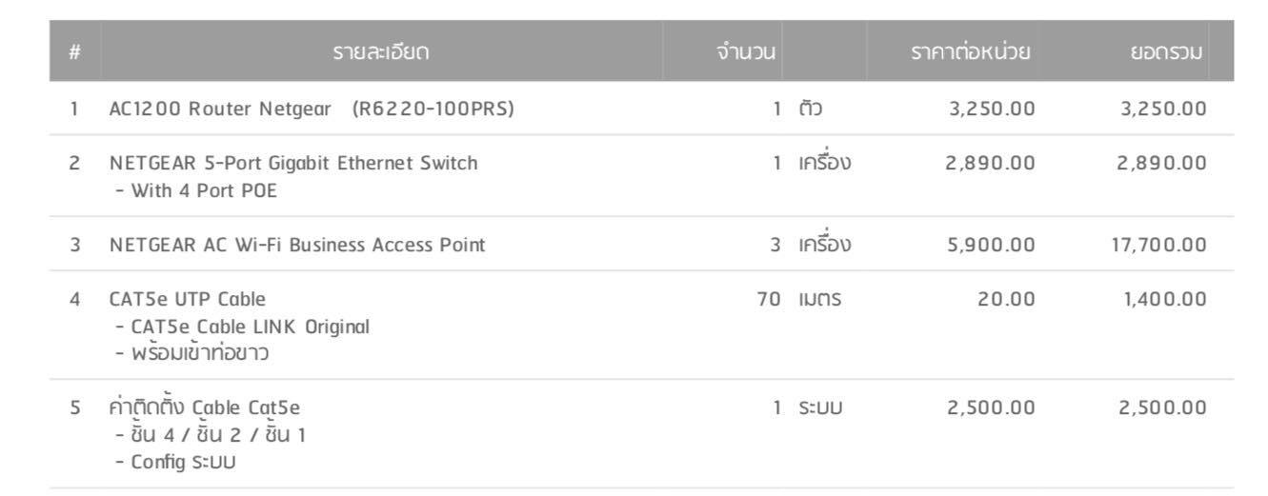This screenshot has height=496, width=1268.
Task: Click the # column header
Action: point(74,52)
